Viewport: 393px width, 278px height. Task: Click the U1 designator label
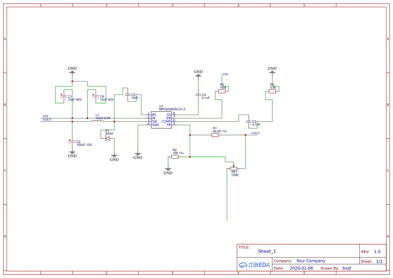(x=161, y=106)
